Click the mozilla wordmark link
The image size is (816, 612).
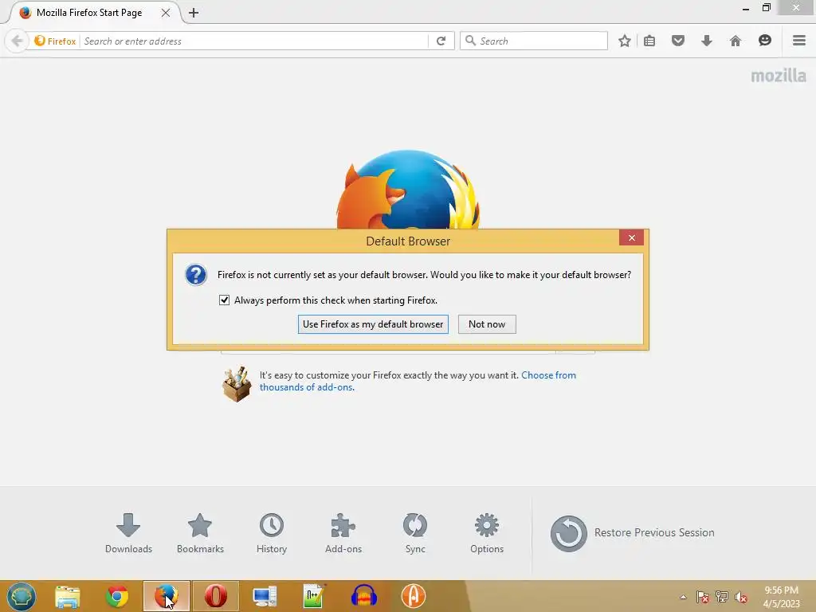point(778,76)
